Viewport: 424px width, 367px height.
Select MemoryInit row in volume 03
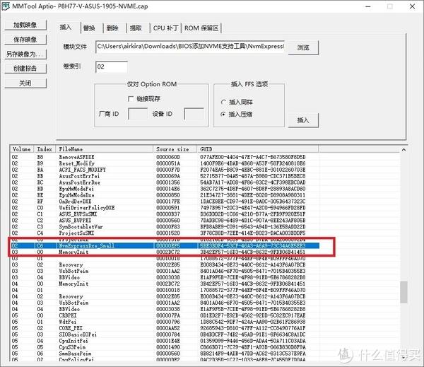coord(165,252)
